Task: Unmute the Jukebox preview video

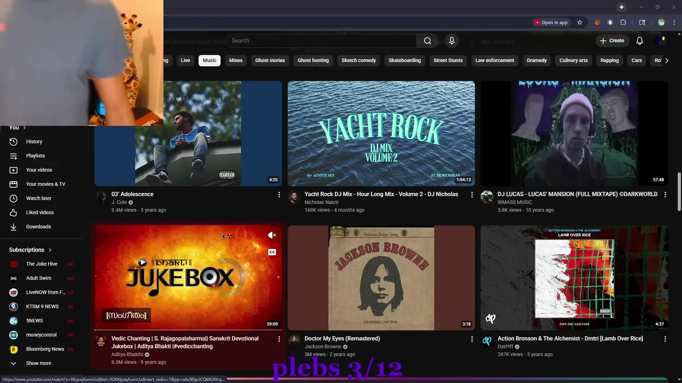Action: click(272, 235)
